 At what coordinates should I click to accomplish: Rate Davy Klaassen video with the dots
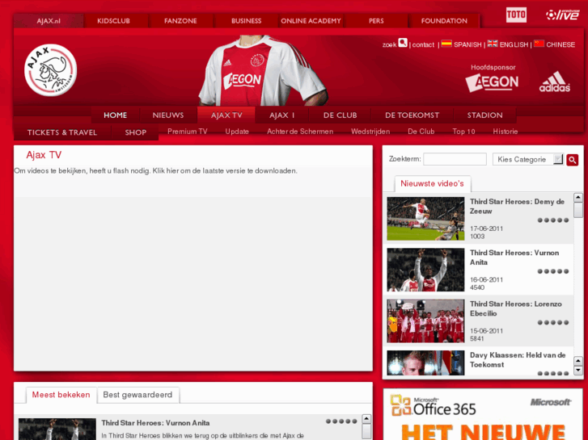point(553,373)
